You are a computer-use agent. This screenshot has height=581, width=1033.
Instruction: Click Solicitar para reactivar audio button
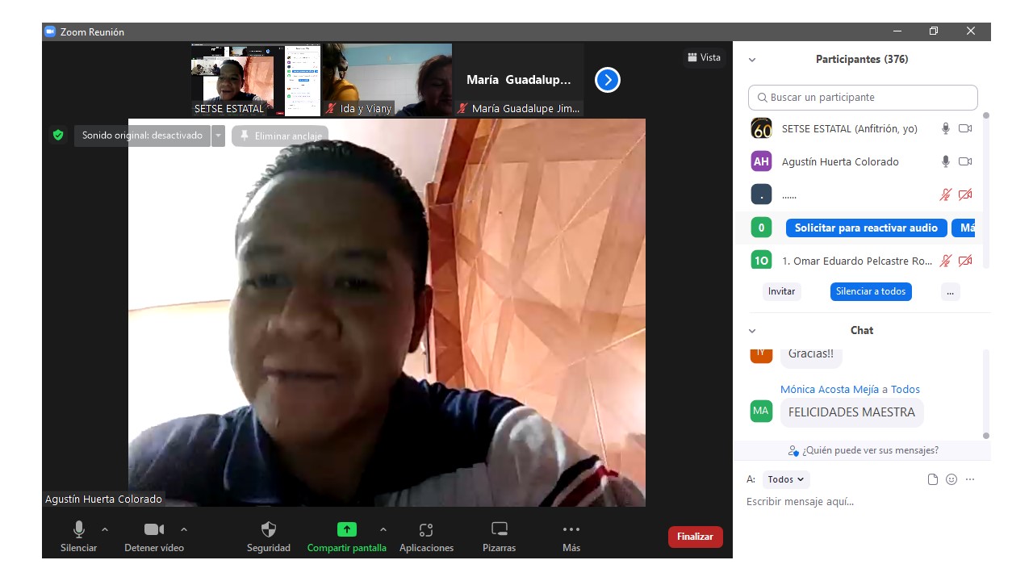(866, 228)
